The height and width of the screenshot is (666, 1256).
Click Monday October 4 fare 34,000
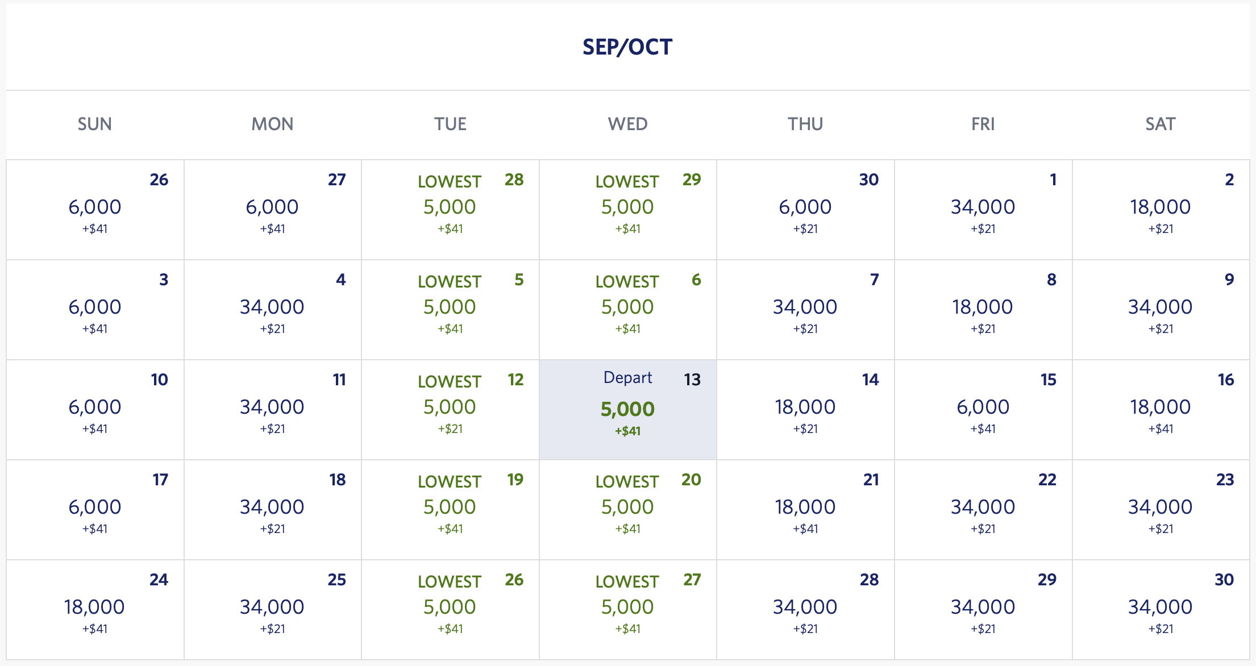[x=272, y=309]
